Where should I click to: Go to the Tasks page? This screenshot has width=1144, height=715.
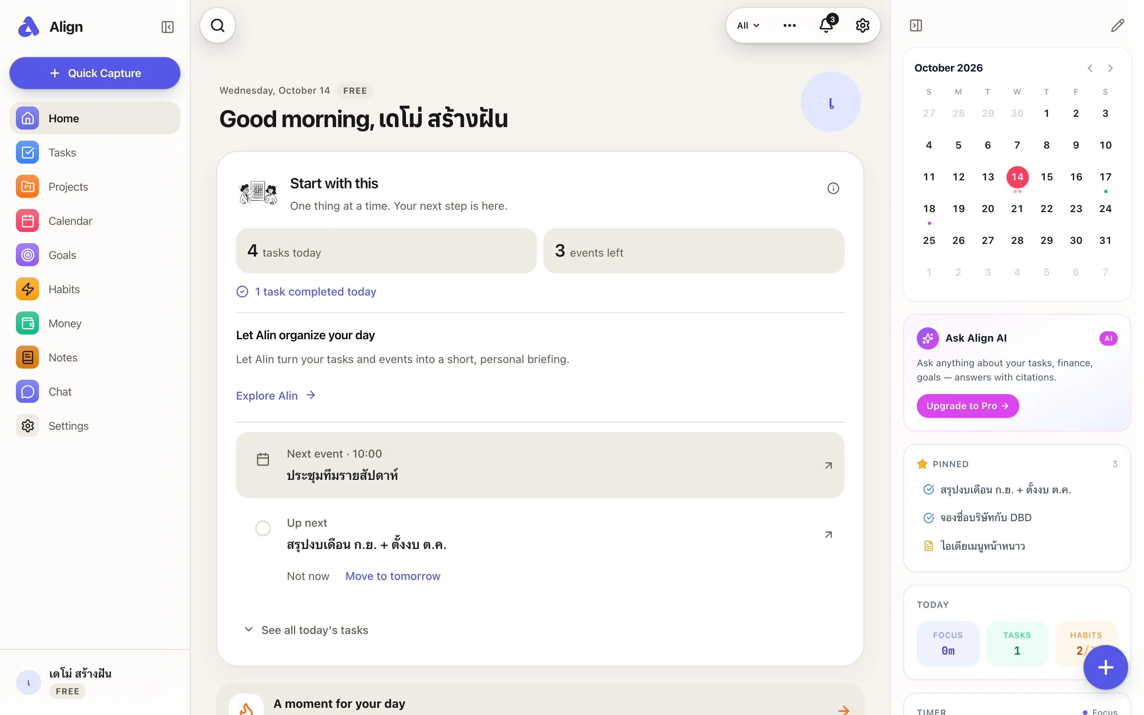point(95,153)
